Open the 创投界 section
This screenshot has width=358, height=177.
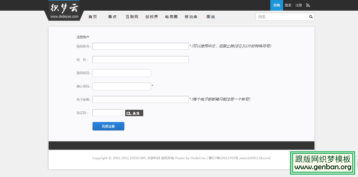(x=151, y=16)
